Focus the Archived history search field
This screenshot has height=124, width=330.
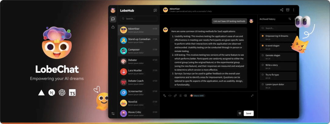[x=278, y=28]
